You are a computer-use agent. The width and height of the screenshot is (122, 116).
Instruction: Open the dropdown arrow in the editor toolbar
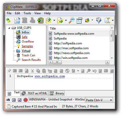point(78,71)
